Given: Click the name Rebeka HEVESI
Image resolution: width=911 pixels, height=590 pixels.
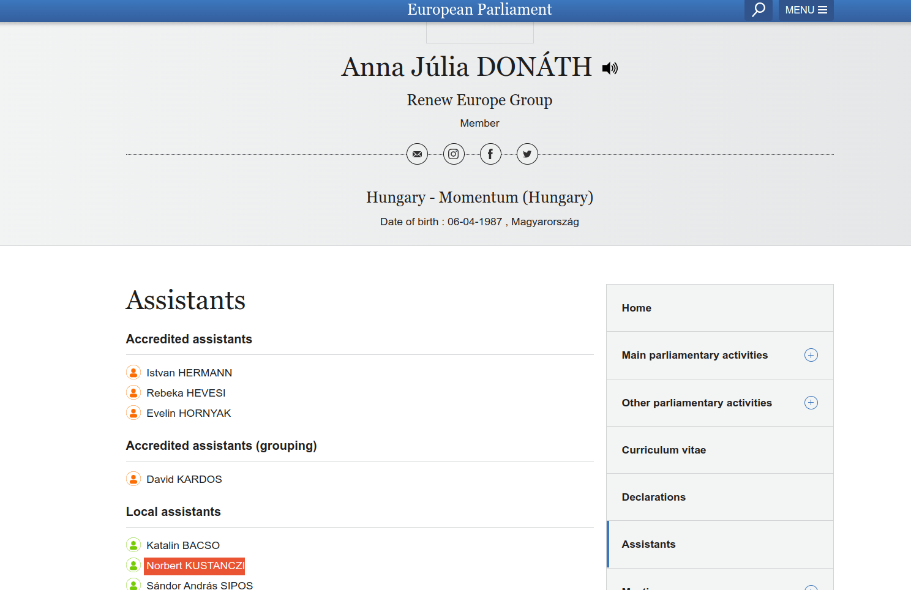Looking at the screenshot, I should click(x=186, y=393).
